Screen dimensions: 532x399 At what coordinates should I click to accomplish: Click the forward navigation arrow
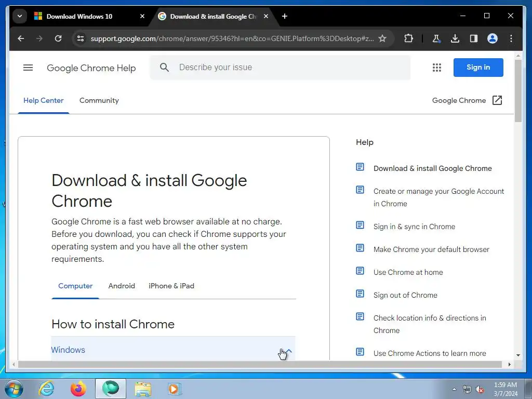39,38
